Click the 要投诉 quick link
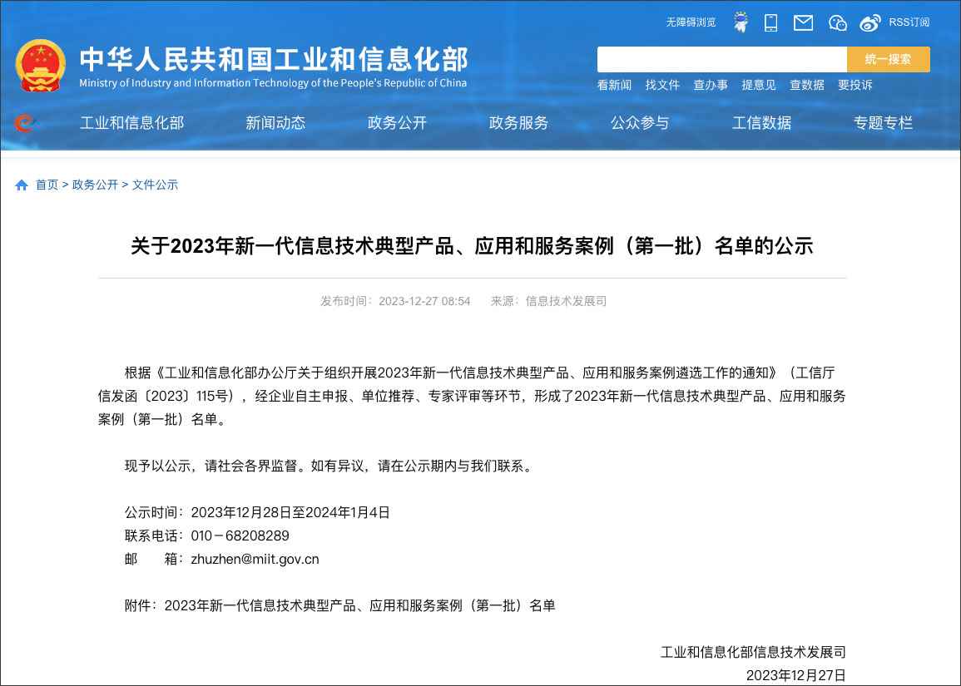This screenshot has height=686, width=961. 854,85
